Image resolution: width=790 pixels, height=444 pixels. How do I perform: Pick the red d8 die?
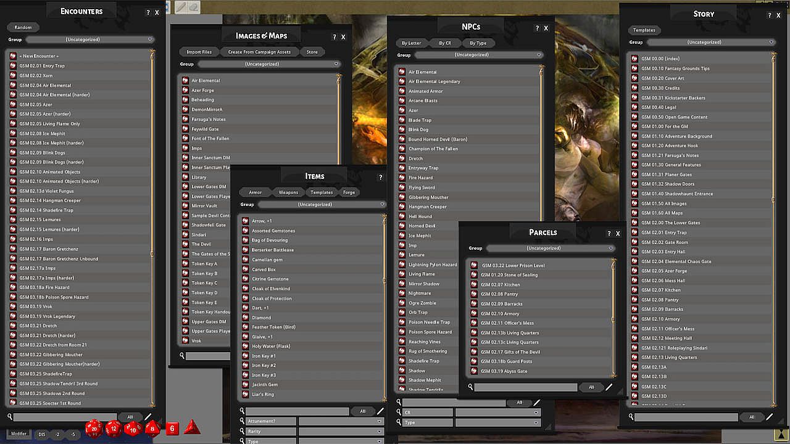pos(152,428)
